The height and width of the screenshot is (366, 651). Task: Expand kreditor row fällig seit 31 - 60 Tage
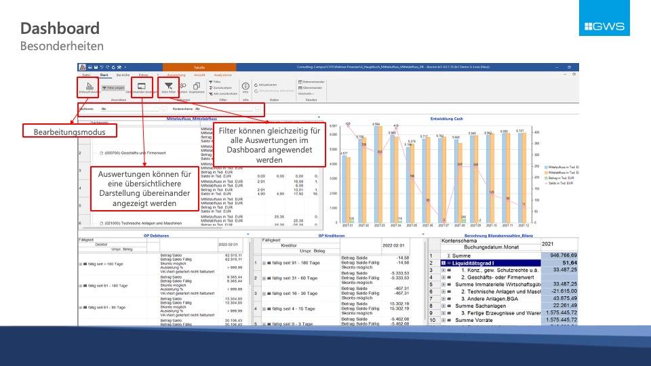tap(264, 279)
